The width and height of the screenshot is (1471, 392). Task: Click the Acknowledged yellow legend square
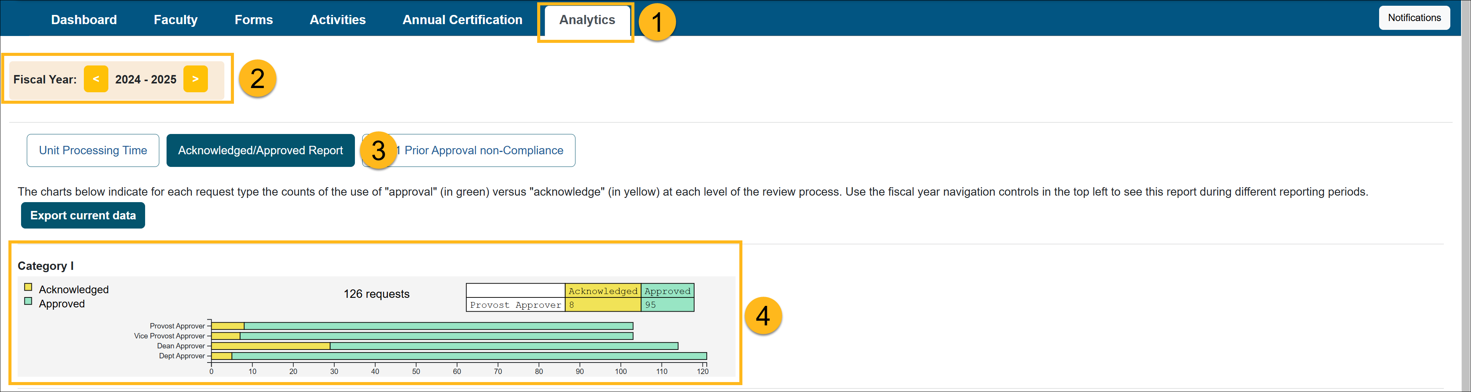pos(28,287)
